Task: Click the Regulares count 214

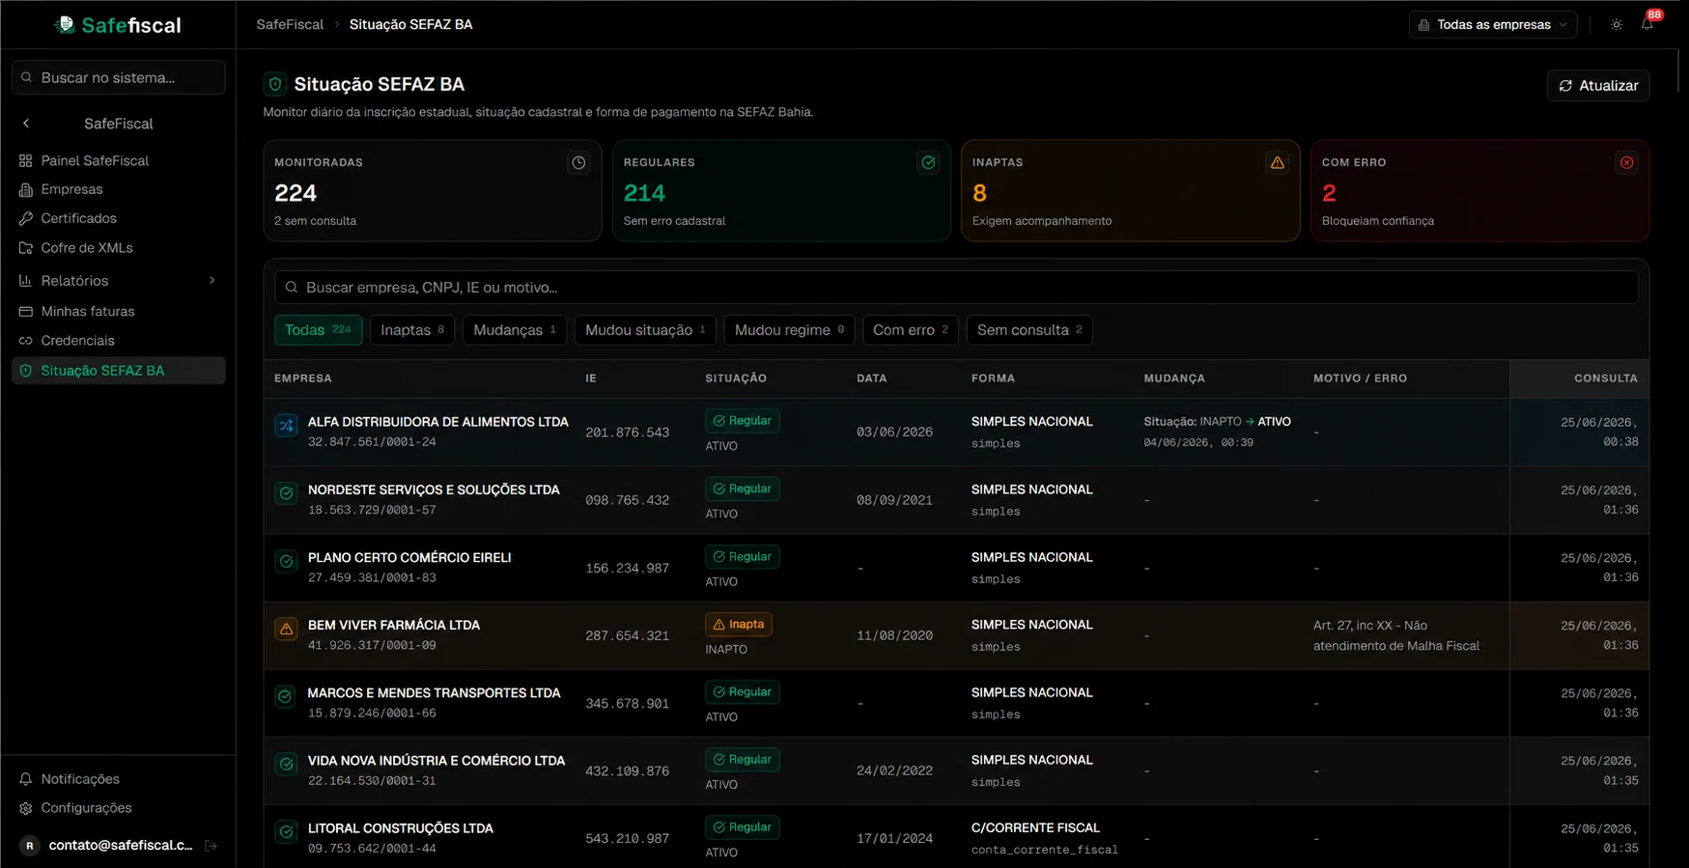Action: pos(644,193)
